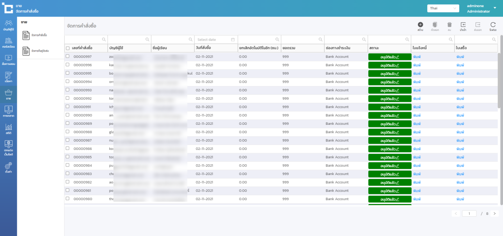Open the ตั้งค่า settings gear icon
The width and height of the screenshot is (503, 236).
tap(8, 167)
